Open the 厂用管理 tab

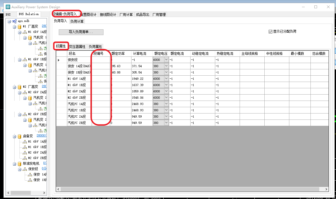(x=159, y=15)
